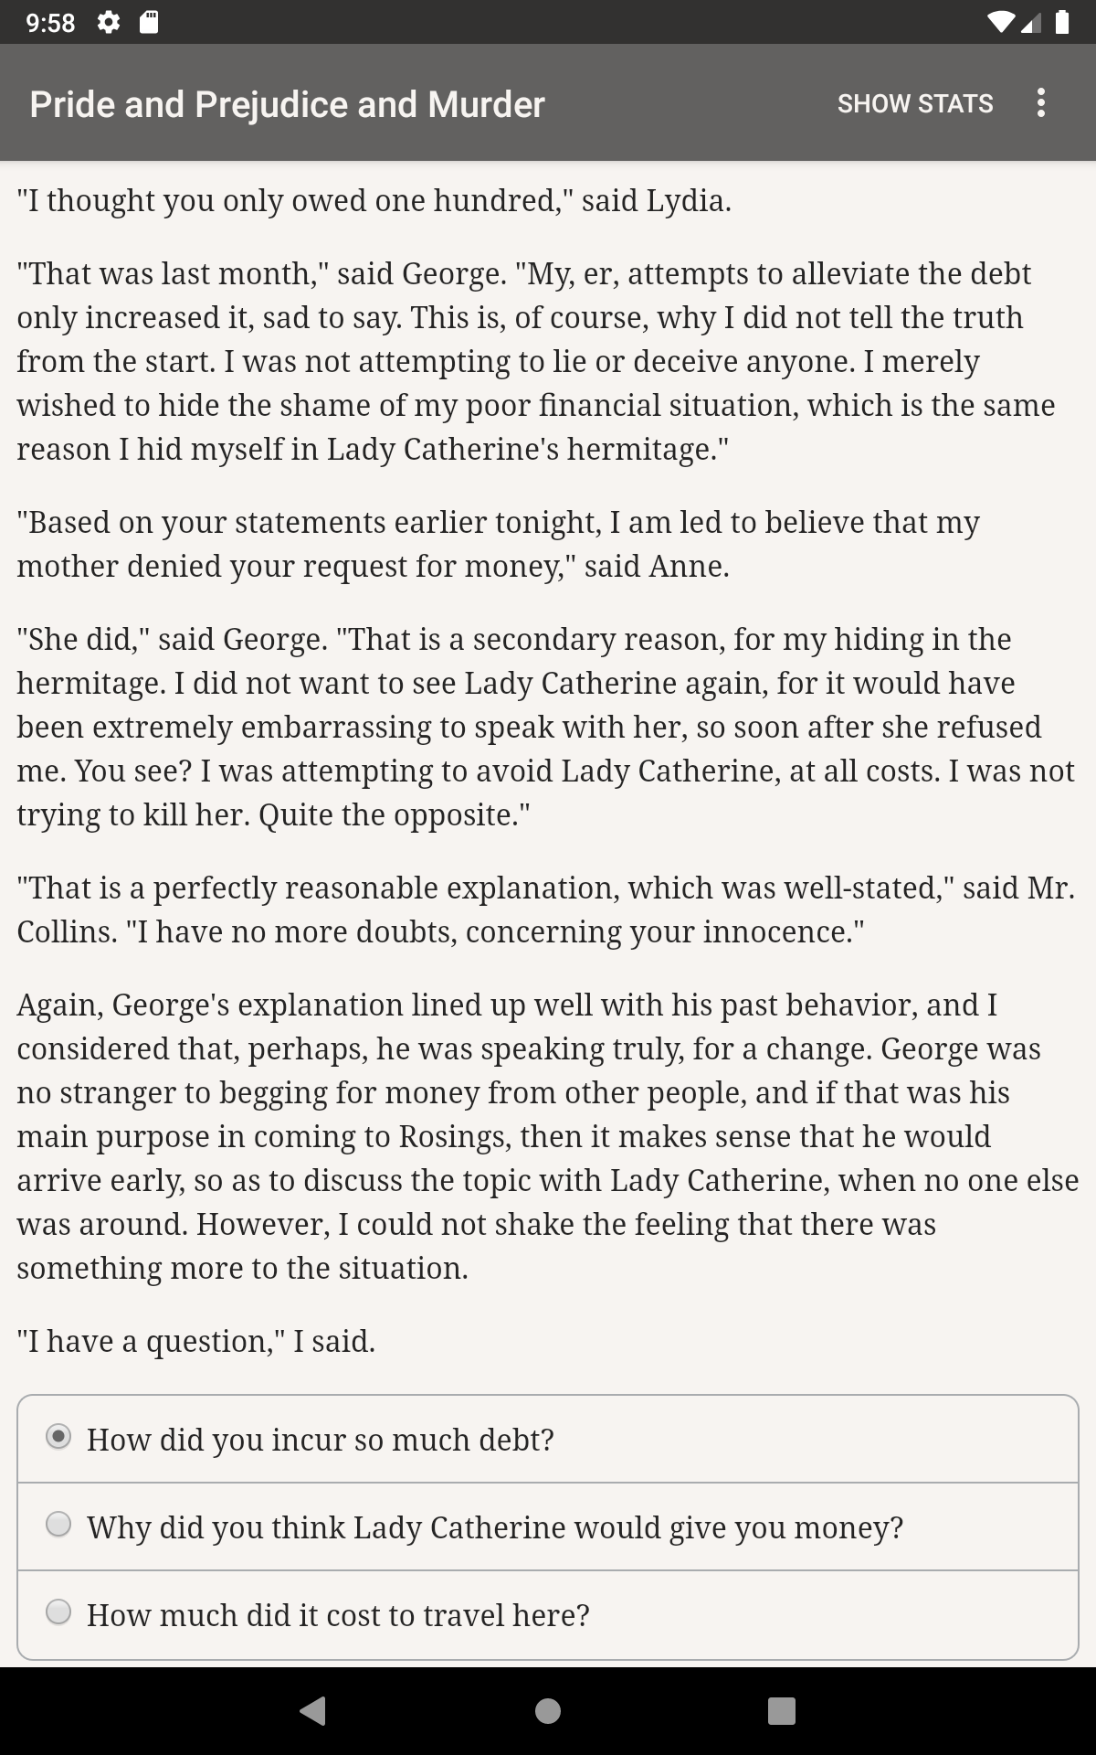Tap the line '"I have a question," I said.'

196,1341
